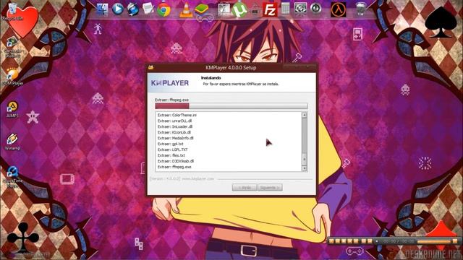
Task: Click the installation progress bar
Action: [231, 106]
